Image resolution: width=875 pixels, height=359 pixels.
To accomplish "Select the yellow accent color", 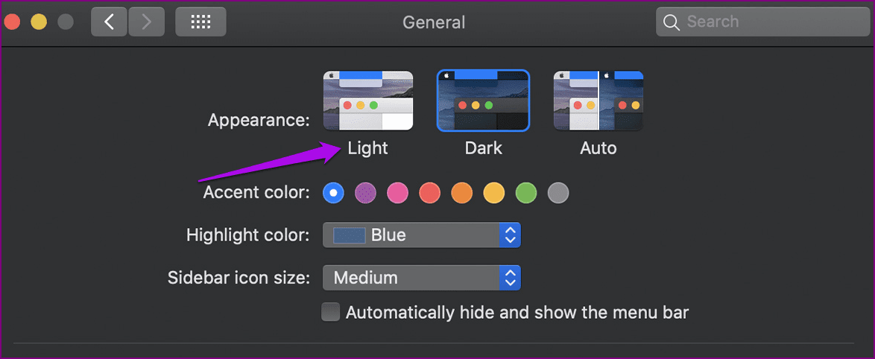I will [494, 193].
